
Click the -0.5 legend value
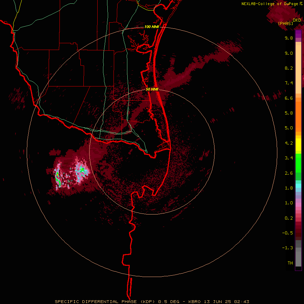[x=287, y=233]
